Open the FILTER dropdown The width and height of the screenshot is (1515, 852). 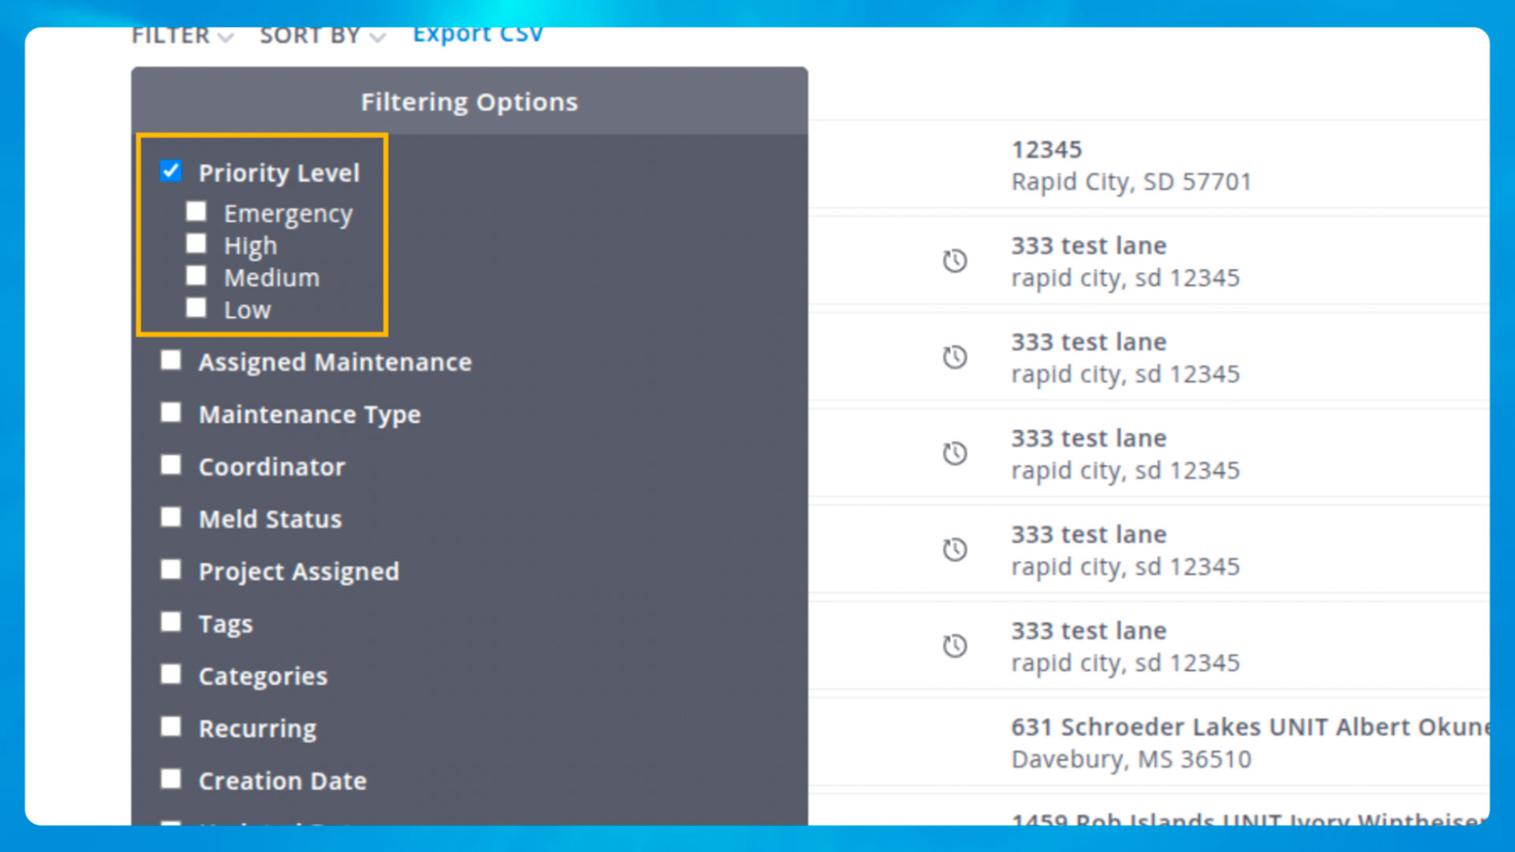182,35
